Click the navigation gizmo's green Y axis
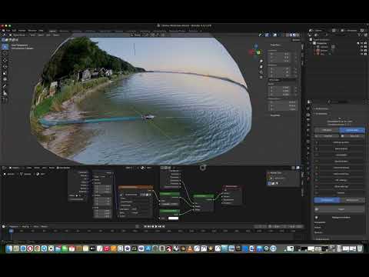 pos(259,52)
